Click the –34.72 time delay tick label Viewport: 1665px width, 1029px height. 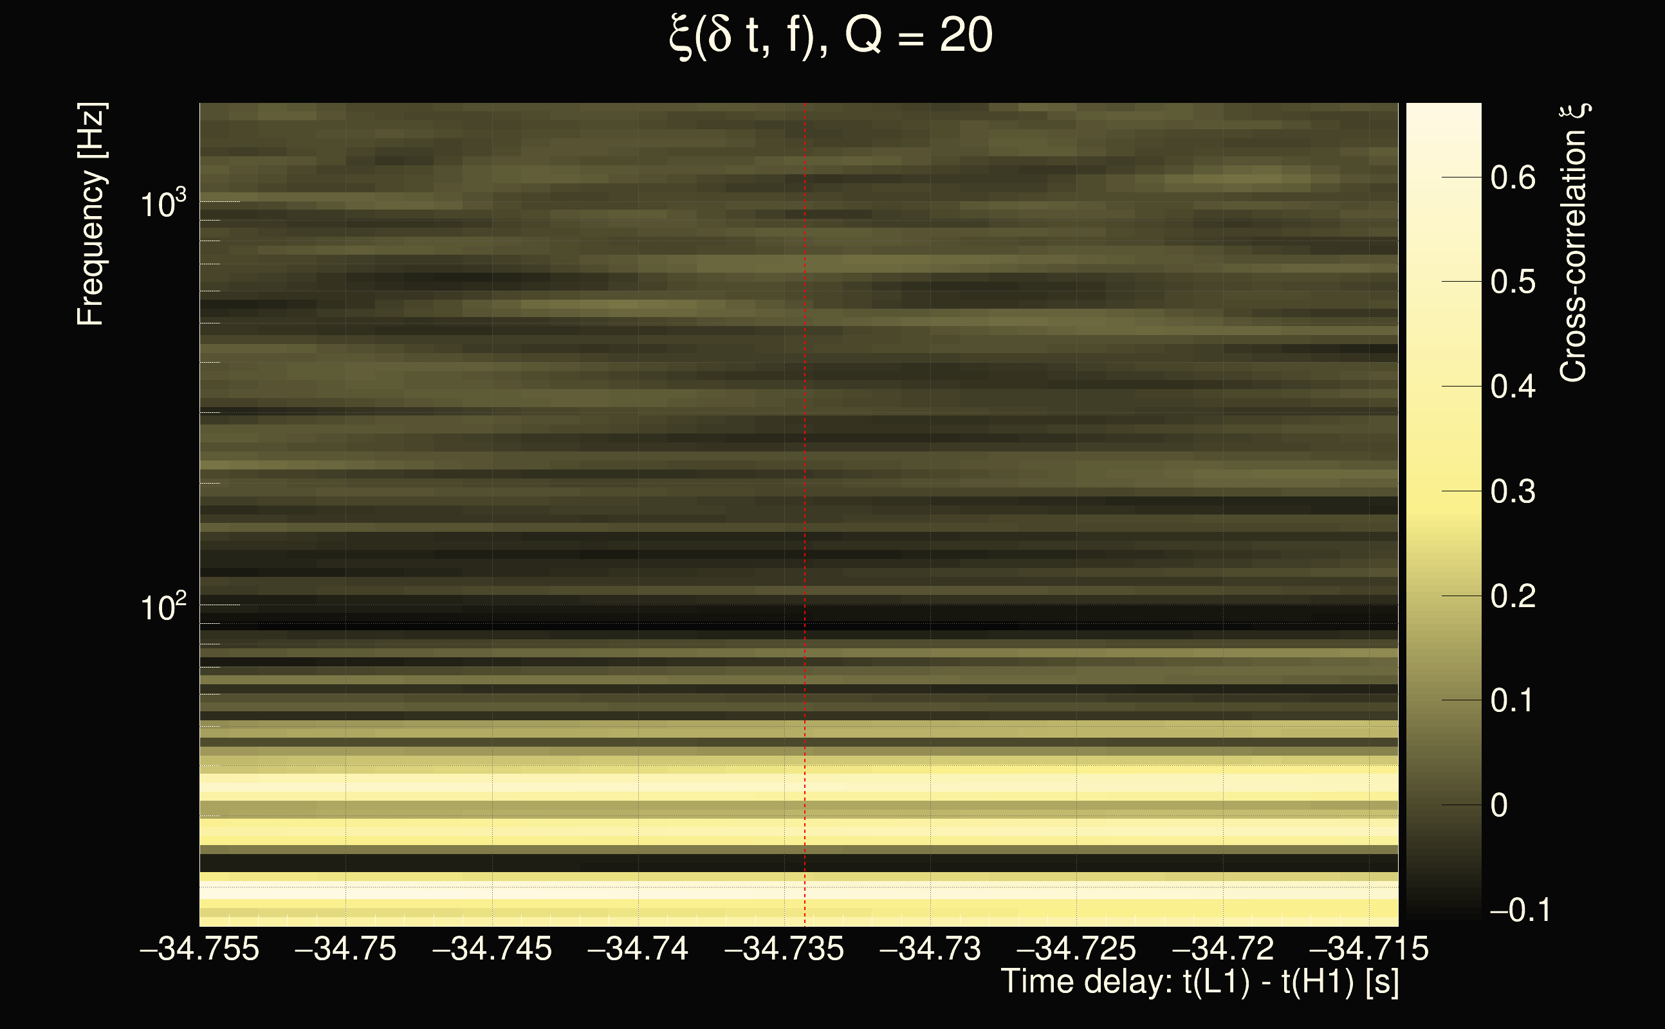(x=1222, y=949)
